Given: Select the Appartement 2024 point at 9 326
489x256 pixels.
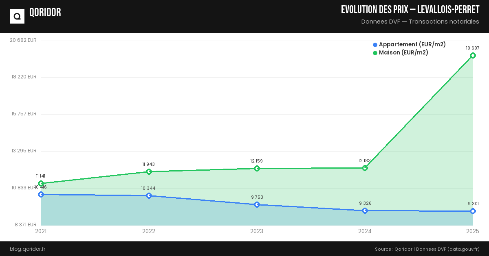Looking at the screenshot, I should pos(365,210).
